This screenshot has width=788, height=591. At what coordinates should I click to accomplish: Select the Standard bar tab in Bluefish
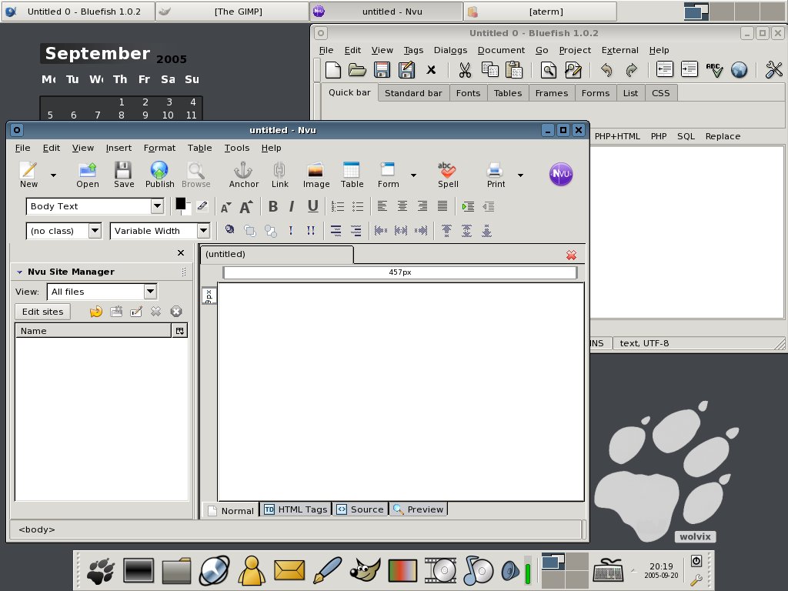(x=413, y=93)
